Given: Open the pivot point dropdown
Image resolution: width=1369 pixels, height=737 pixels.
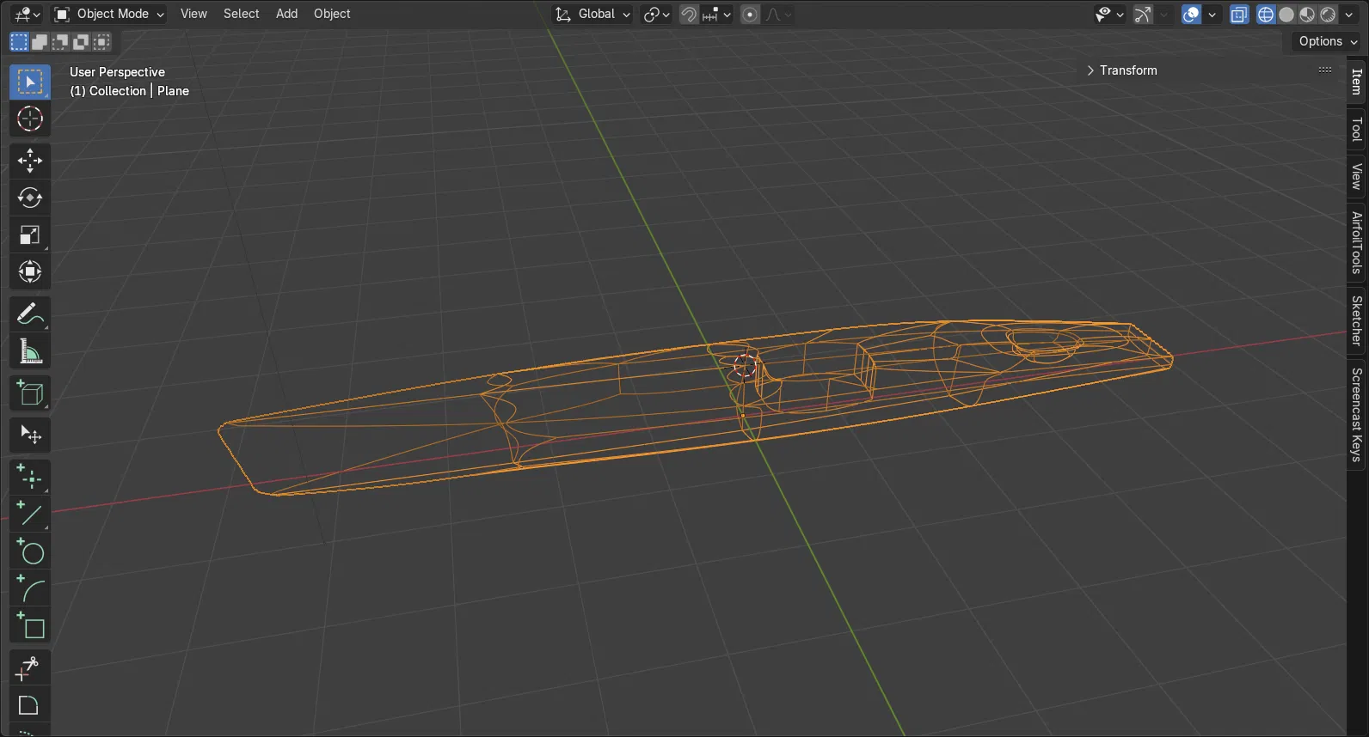Looking at the screenshot, I should tap(657, 14).
